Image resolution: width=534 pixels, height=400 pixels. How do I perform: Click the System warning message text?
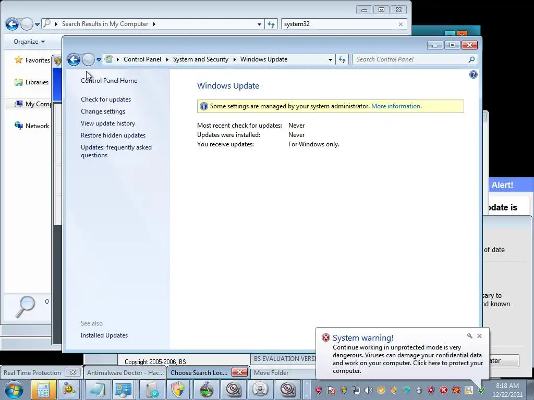[x=408, y=359]
